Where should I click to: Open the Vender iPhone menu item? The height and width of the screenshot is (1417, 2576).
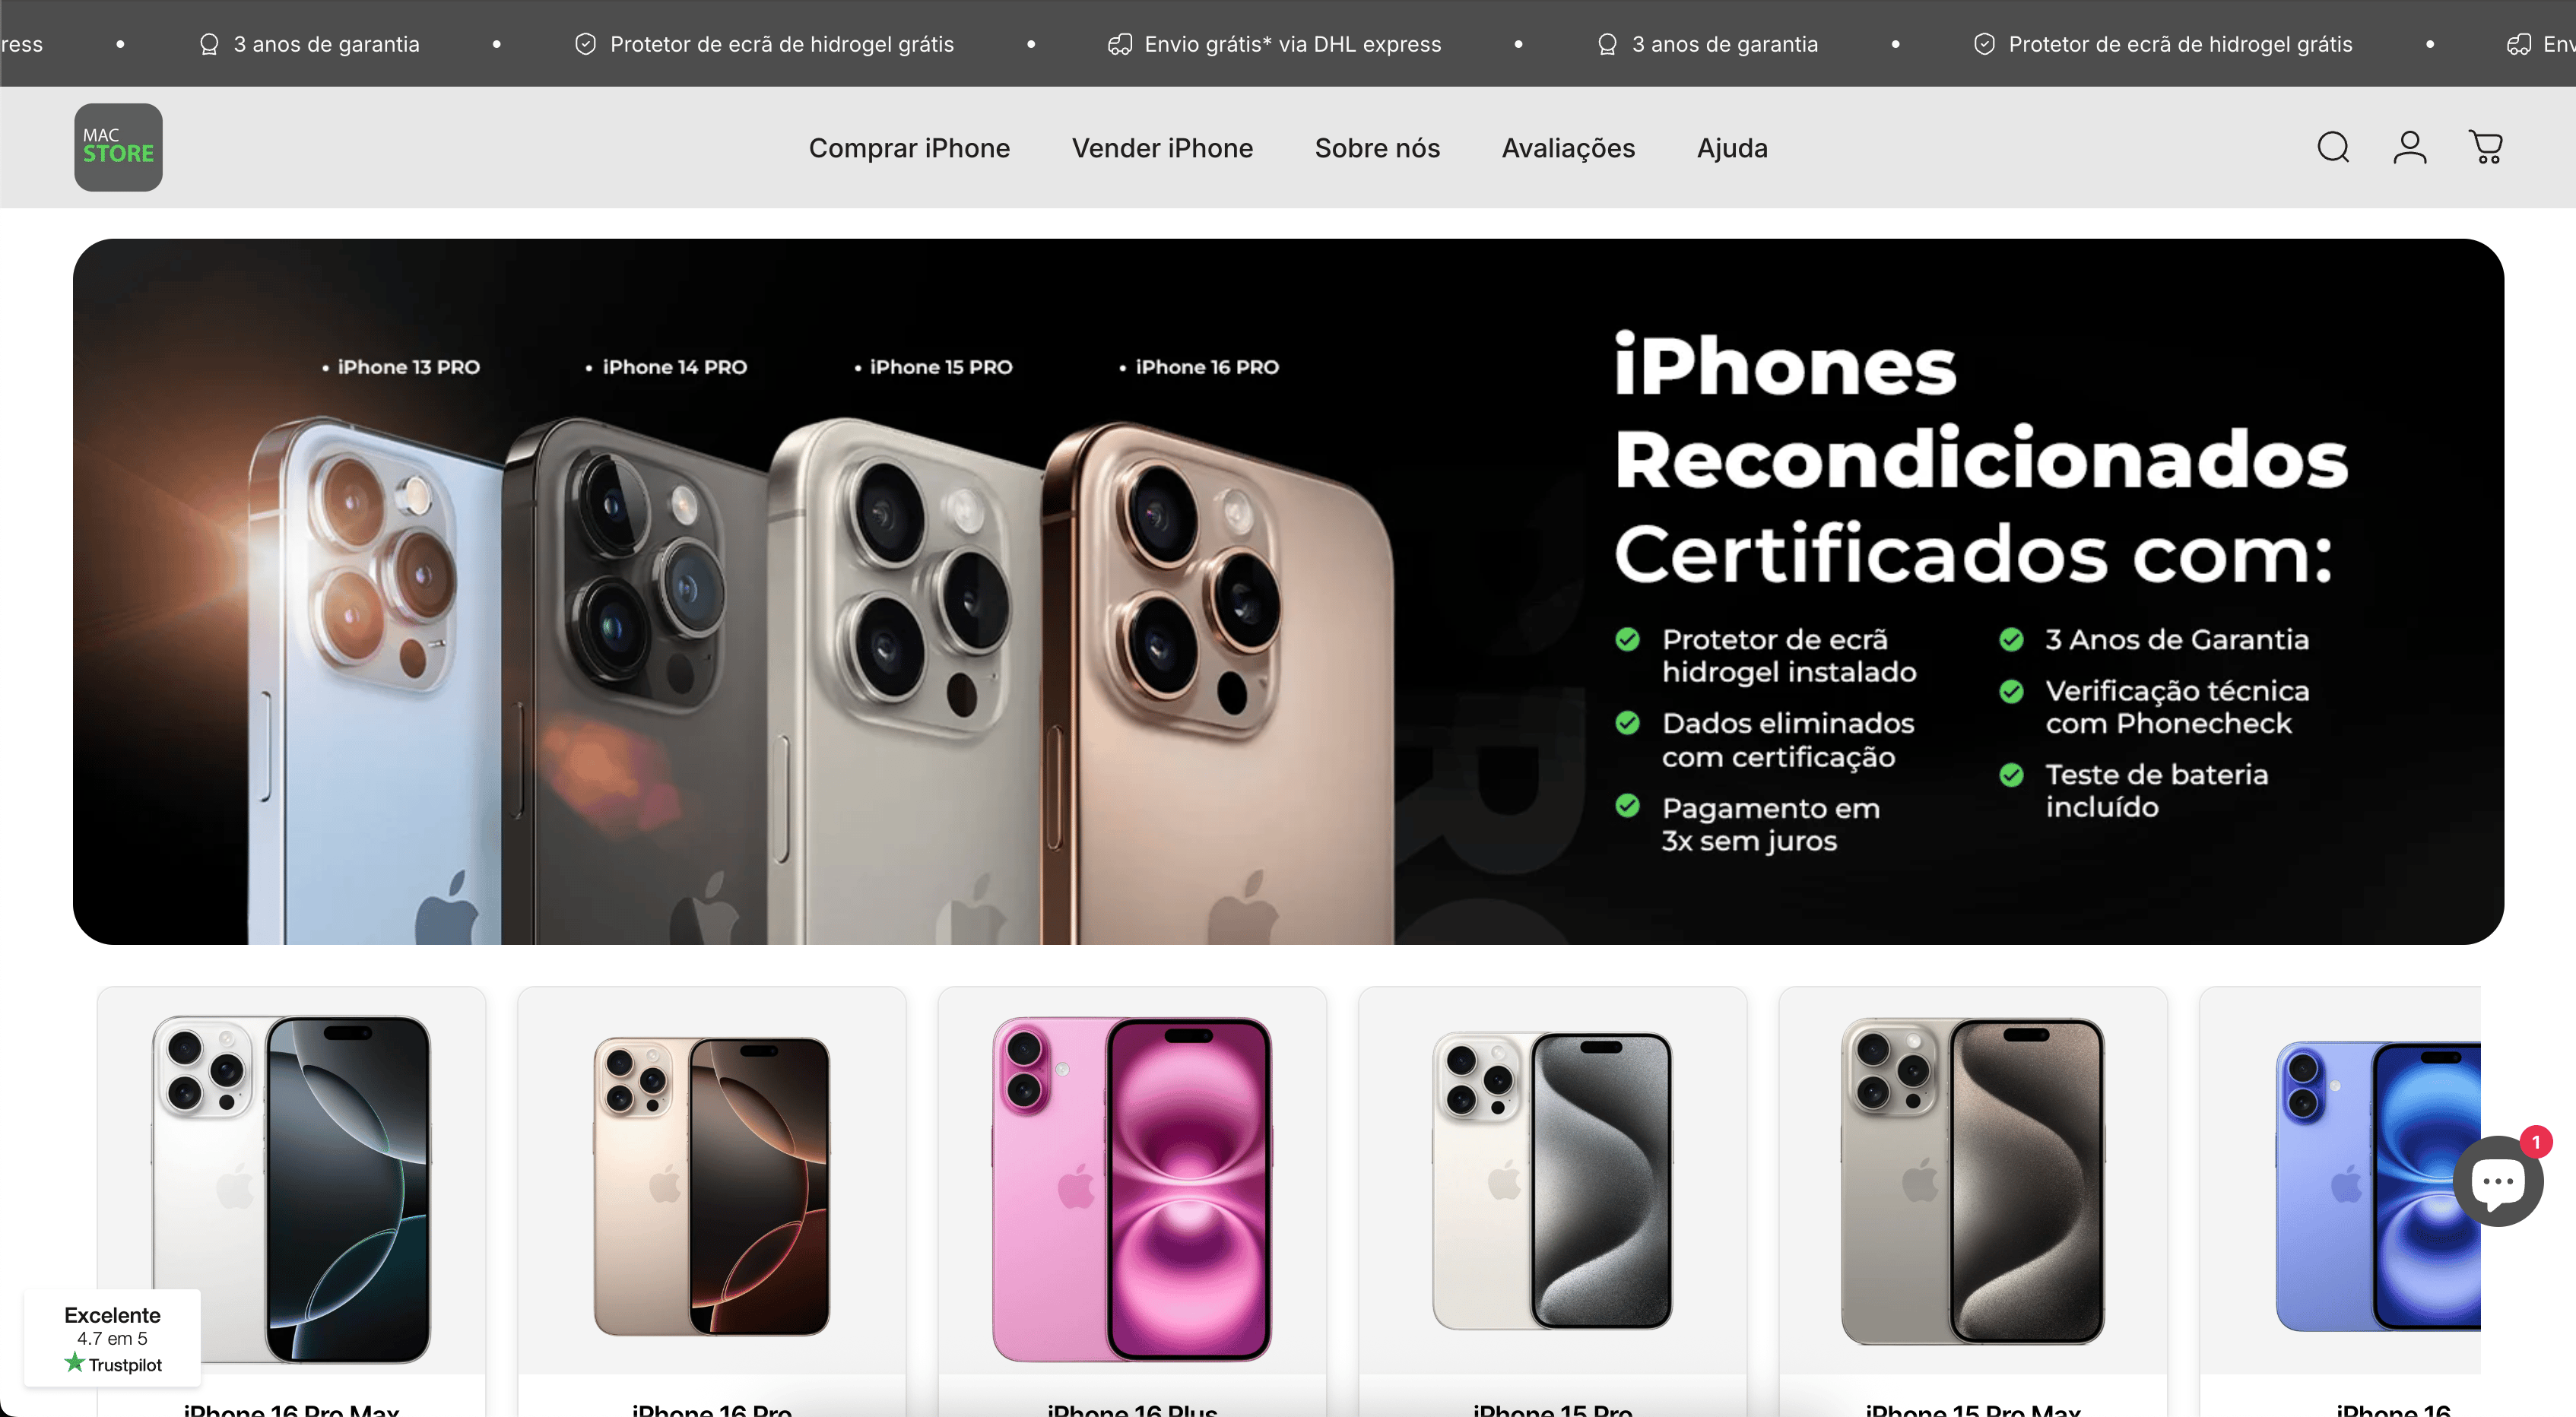point(1162,148)
